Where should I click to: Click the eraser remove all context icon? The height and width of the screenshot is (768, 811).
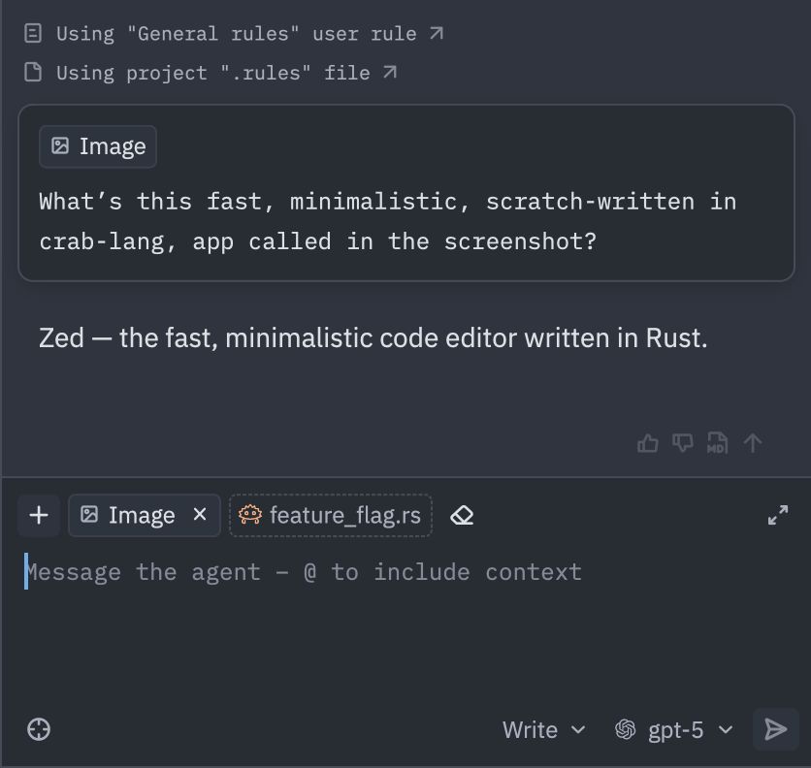(x=462, y=515)
